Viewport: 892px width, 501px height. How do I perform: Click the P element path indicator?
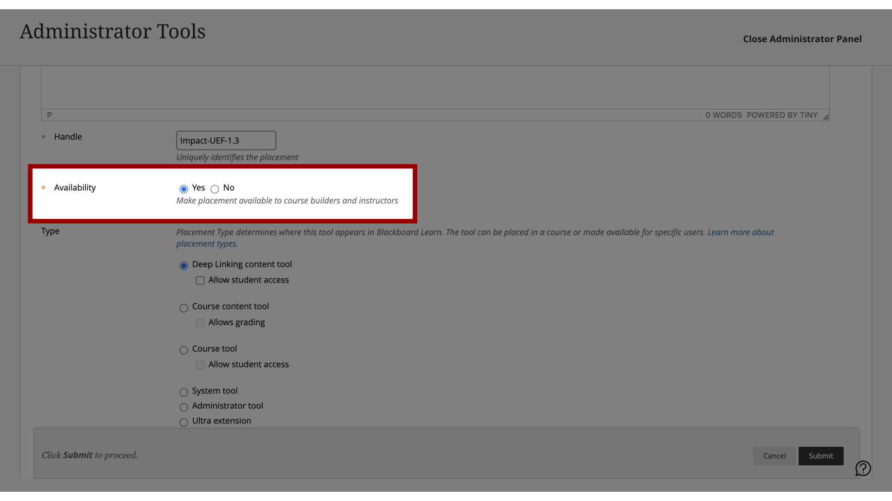tap(49, 115)
